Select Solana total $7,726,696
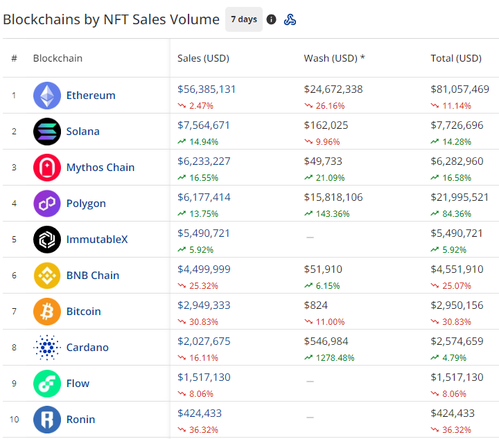 (x=457, y=125)
